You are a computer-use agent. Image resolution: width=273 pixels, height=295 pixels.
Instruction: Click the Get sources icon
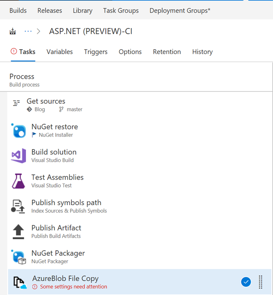coord(17,103)
